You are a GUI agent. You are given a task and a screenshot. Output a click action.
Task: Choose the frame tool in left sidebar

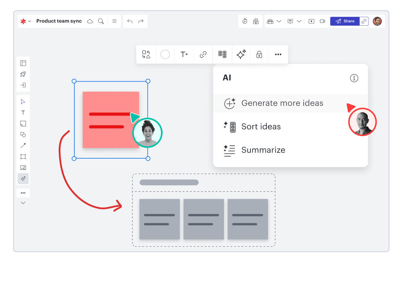click(x=23, y=157)
